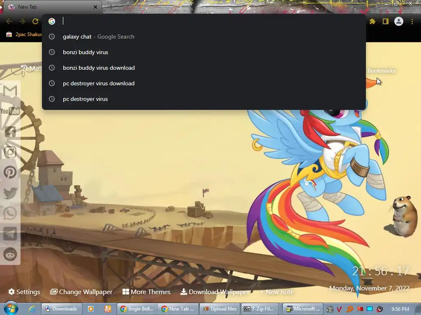Reload the page with the refresh icon
The width and height of the screenshot is (421, 315).
click(x=35, y=21)
